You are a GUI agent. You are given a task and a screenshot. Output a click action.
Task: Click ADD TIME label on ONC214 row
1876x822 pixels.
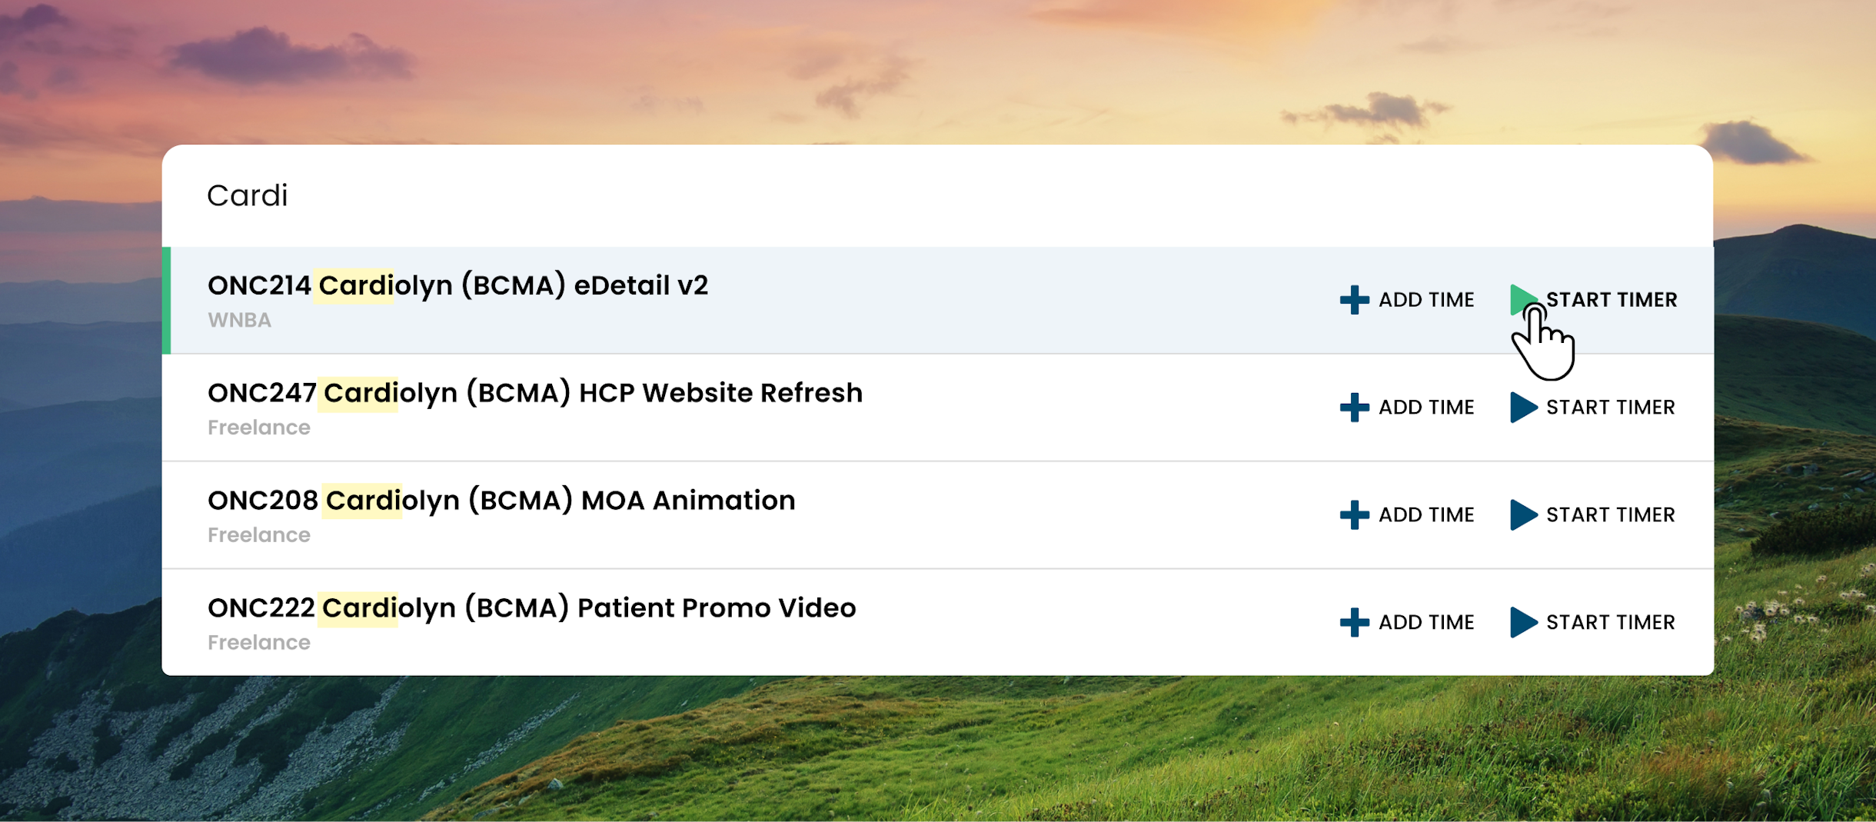pos(1426,300)
